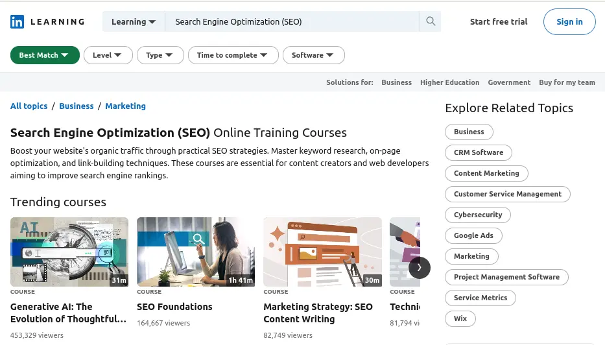The height and width of the screenshot is (345, 605).
Task: Click the search magnifier icon
Action: click(431, 21)
